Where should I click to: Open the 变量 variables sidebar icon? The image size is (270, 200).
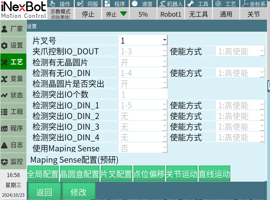5,79
